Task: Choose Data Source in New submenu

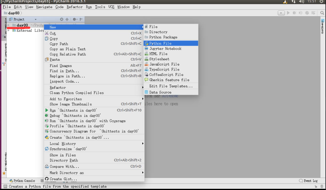Action: [171, 92]
